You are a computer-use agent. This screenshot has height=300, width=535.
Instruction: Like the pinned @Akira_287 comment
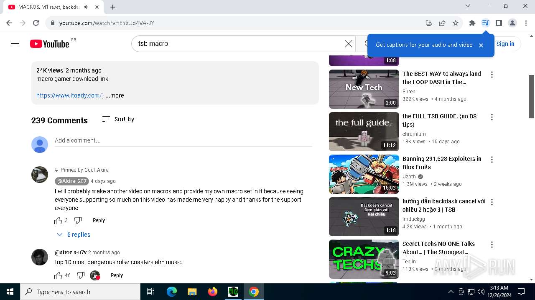click(x=58, y=220)
